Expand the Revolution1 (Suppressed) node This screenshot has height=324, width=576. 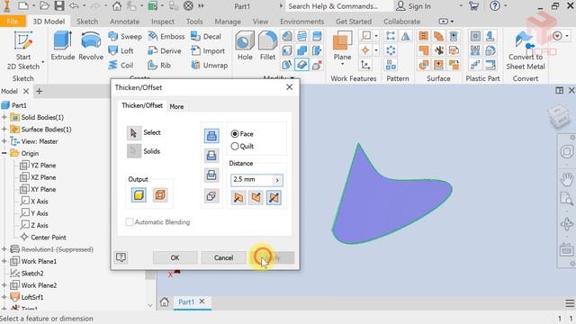coord(4,249)
